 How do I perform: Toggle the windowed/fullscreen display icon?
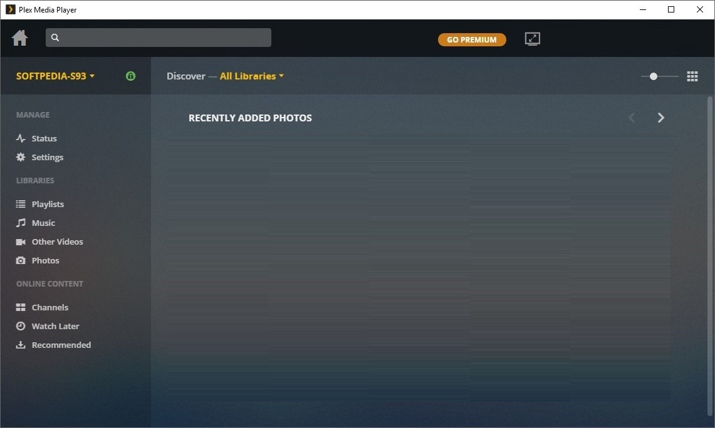(532, 38)
